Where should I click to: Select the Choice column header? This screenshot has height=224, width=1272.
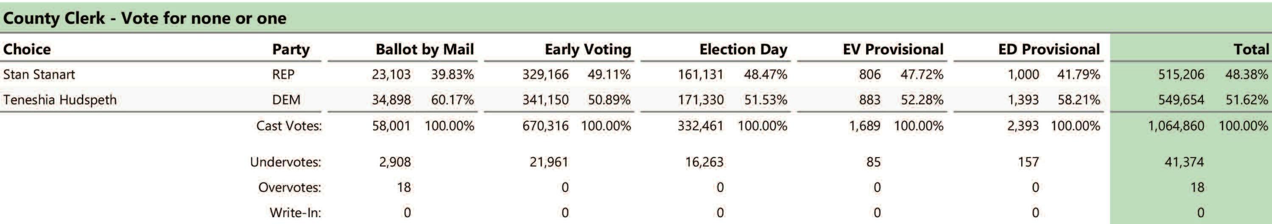pos(27,49)
